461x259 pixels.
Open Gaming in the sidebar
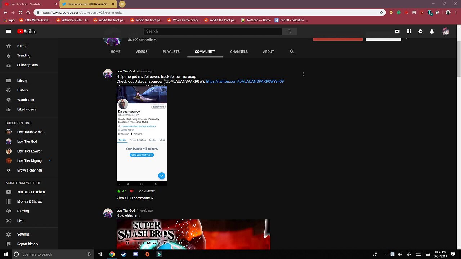coord(29,211)
